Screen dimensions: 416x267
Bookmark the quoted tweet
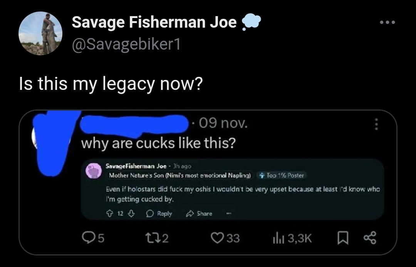click(x=342, y=238)
